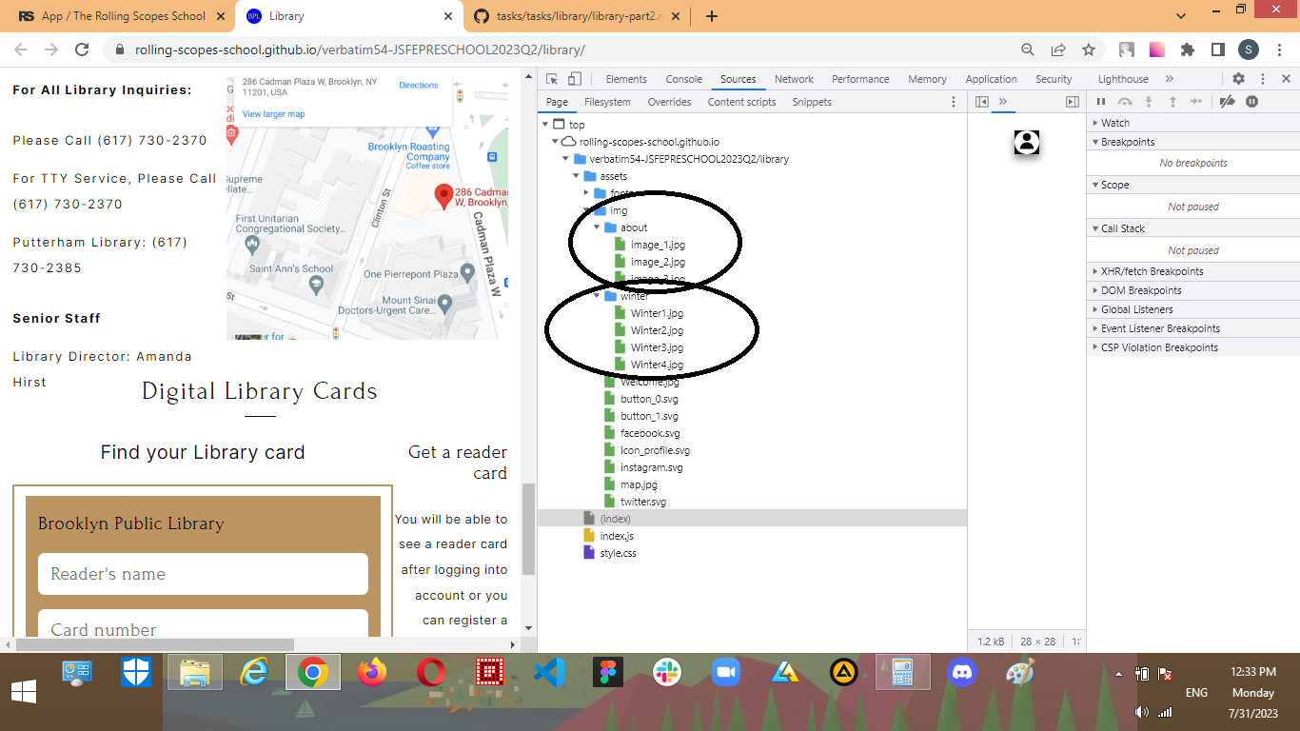Image resolution: width=1300 pixels, height=731 pixels.
Task: Collapse the assets folder
Action: click(577, 176)
